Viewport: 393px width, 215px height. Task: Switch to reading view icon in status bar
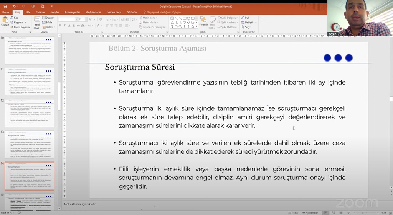click(341, 213)
